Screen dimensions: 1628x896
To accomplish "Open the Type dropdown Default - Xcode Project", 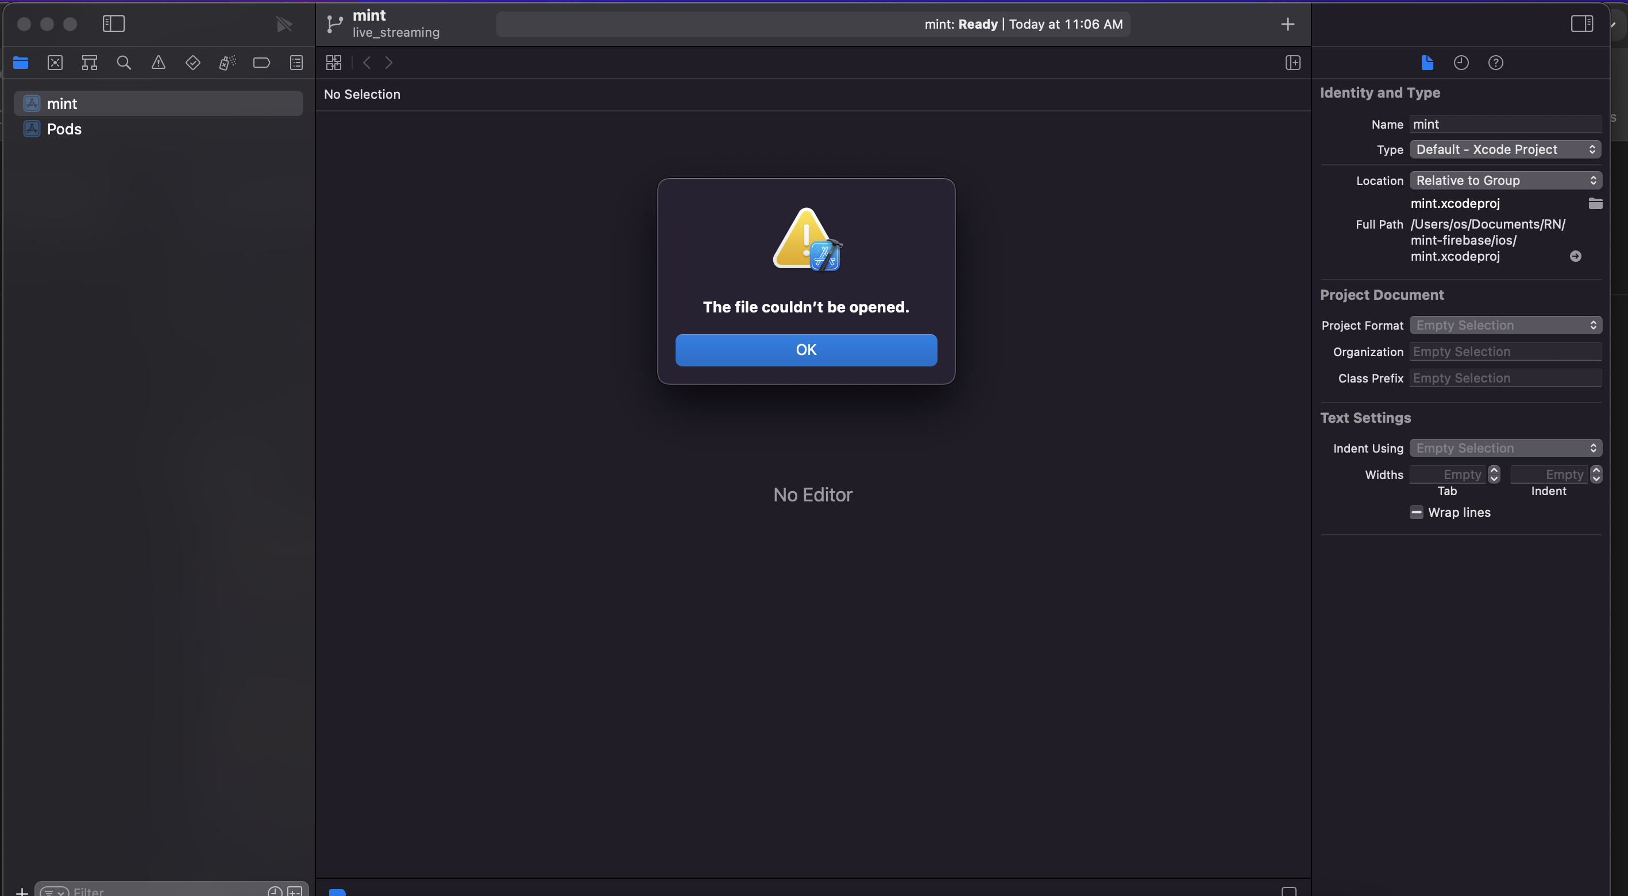I will [x=1506, y=149].
